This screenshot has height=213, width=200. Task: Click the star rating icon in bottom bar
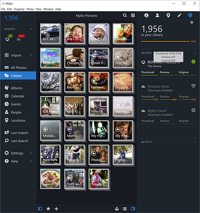pyautogui.click(x=48, y=209)
